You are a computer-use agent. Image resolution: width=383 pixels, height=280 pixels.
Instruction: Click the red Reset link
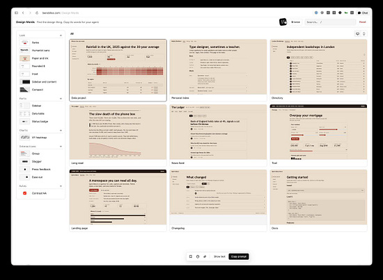pos(363,22)
